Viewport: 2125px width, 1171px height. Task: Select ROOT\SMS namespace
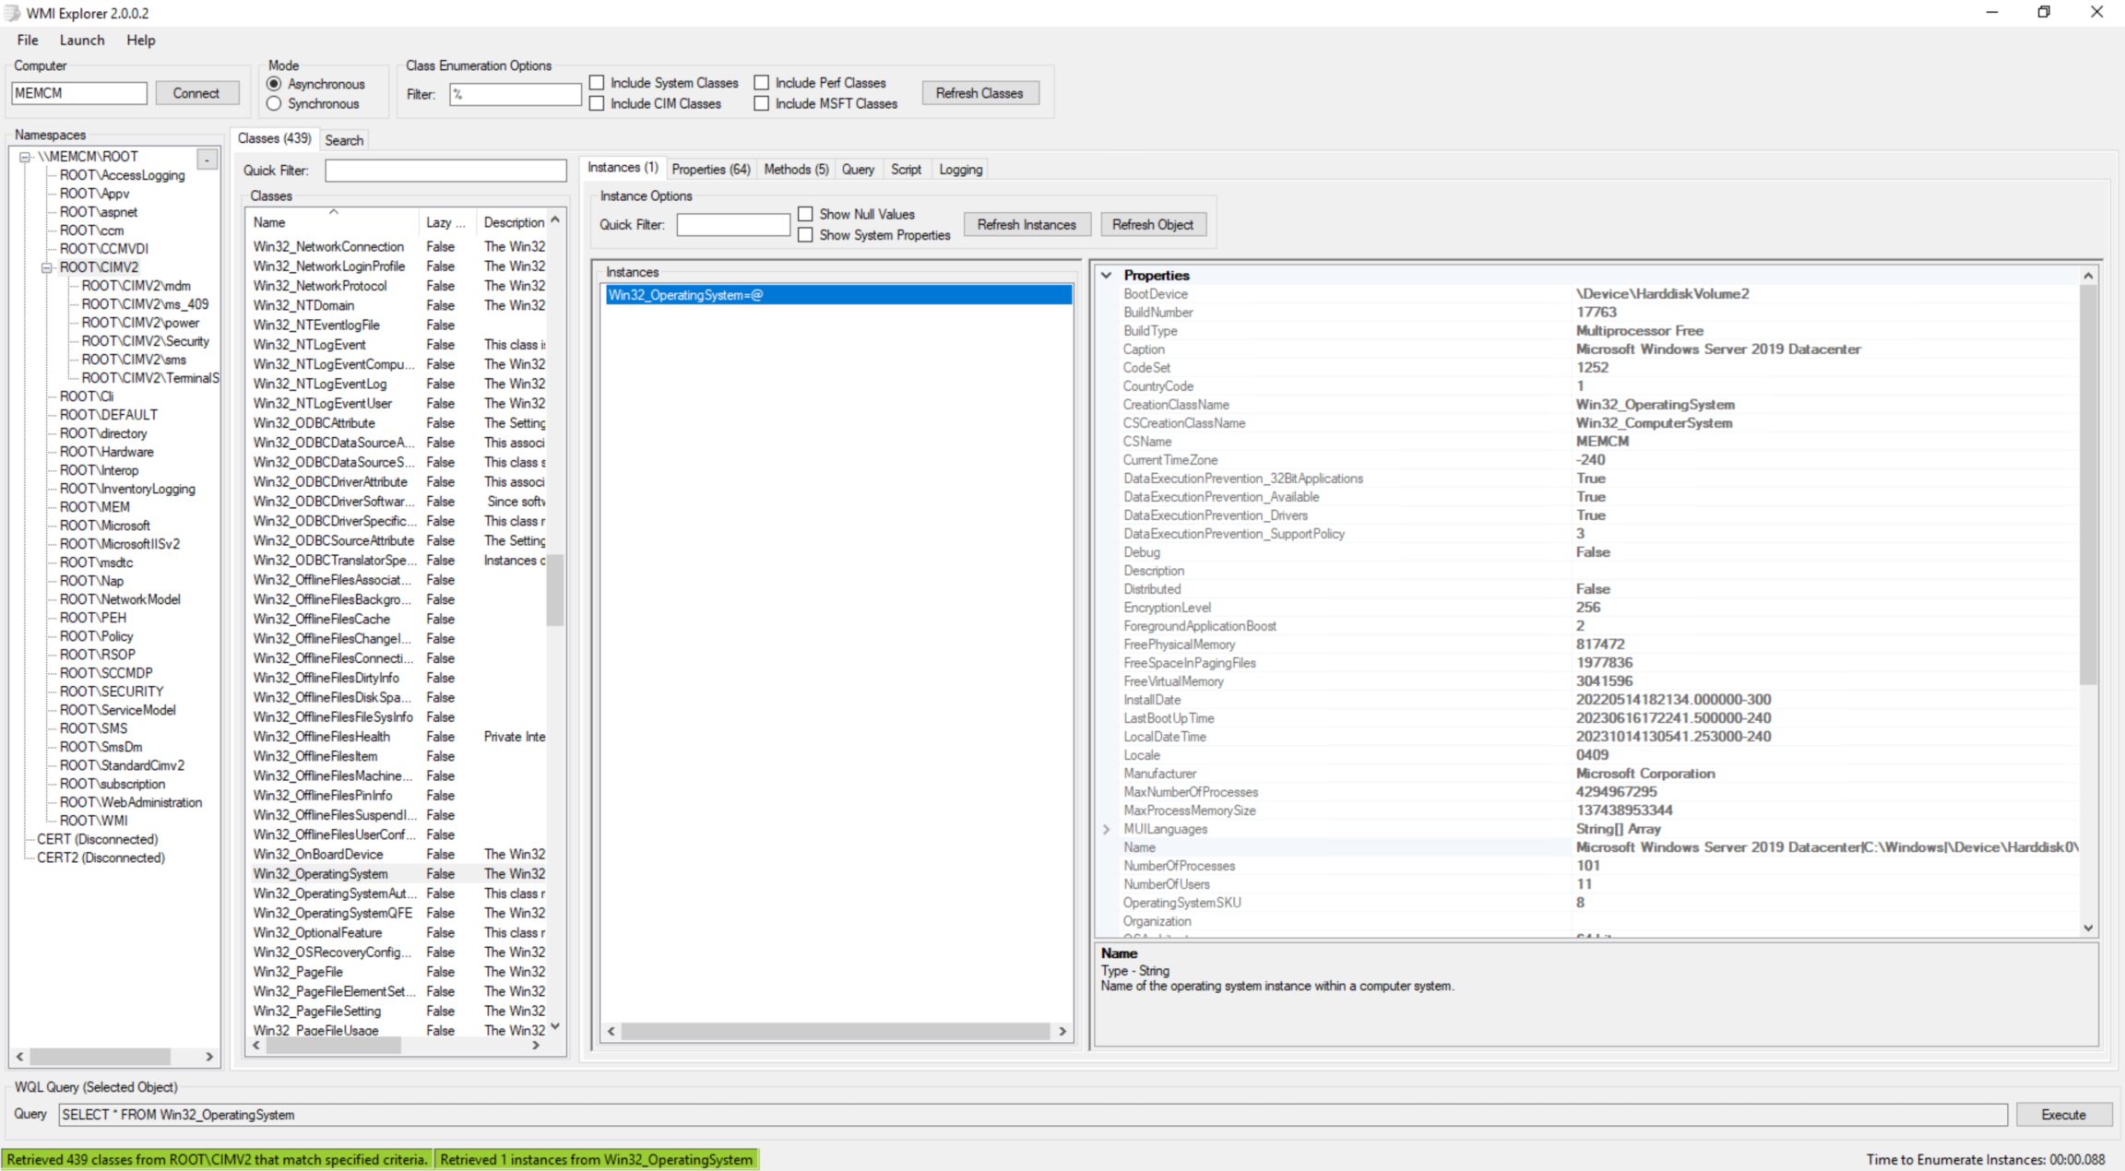(93, 728)
